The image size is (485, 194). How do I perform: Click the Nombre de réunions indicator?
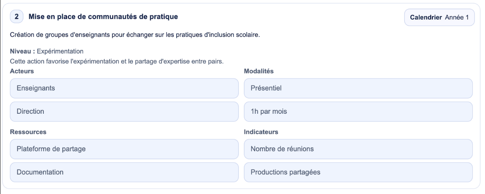[358, 149]
